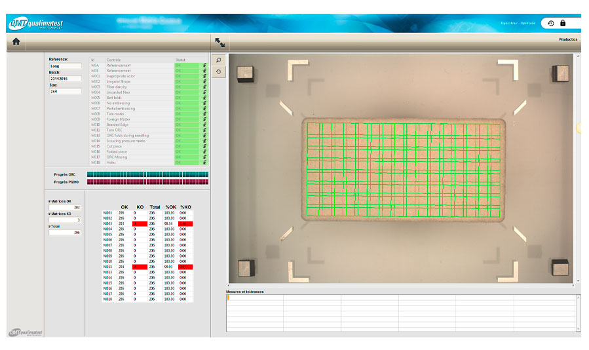Image resolution: width=589 pixels, height=350 pixels.
Task: Click the Reference field showing Long
Action: click(x=65, y=66)
